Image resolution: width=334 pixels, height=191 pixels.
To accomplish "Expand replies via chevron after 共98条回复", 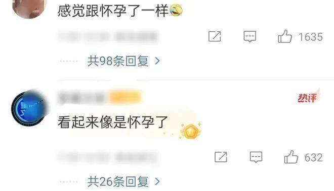I will pos(157,61).
